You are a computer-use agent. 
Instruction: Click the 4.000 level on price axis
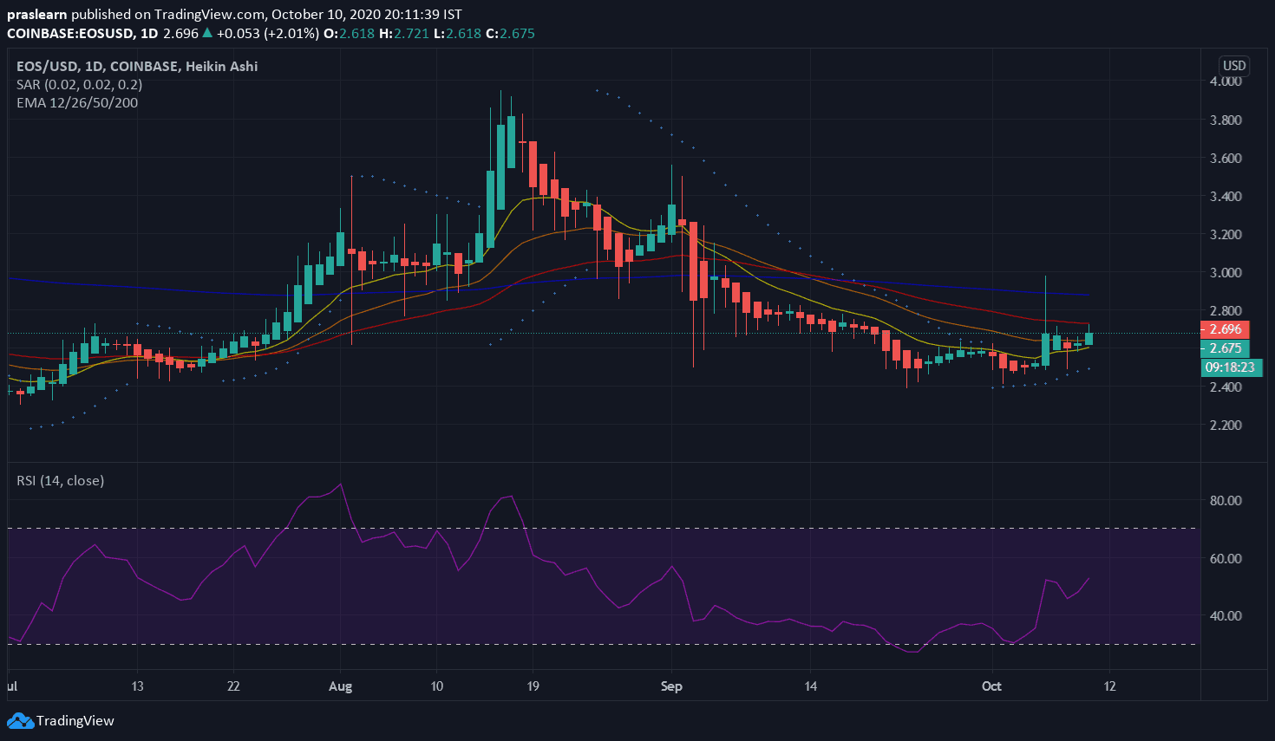(x=1226, y=81)
